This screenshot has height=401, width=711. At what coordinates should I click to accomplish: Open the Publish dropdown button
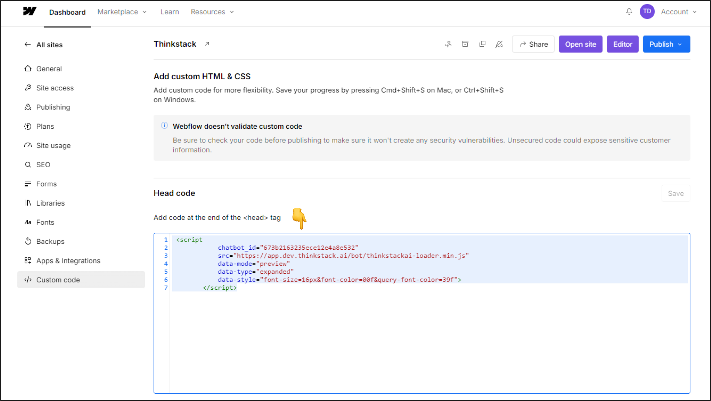point(666,44)
